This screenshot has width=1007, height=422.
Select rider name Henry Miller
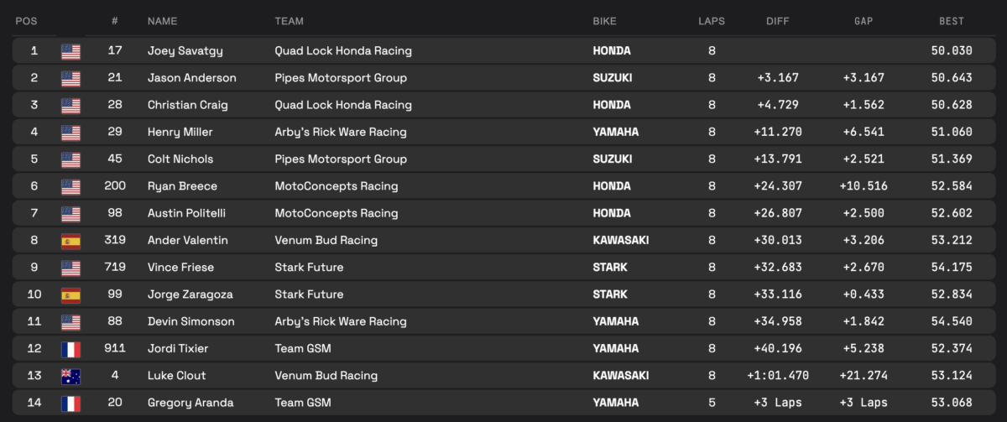179,132
